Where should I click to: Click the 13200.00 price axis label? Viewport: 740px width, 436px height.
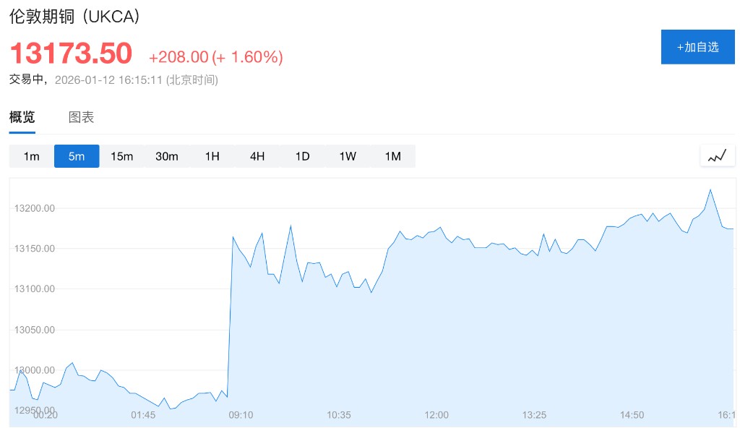tap(35, 208)
